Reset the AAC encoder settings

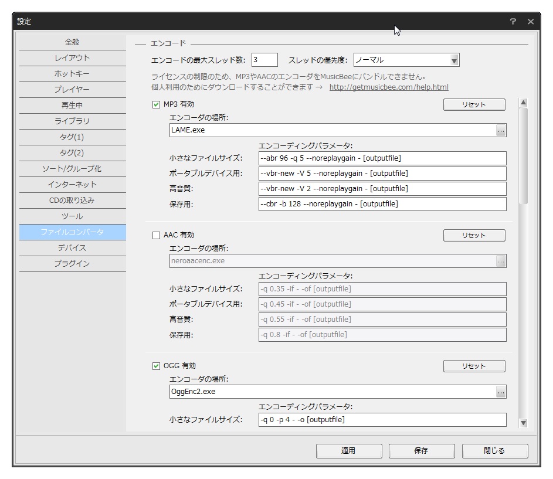pos(474,236)
